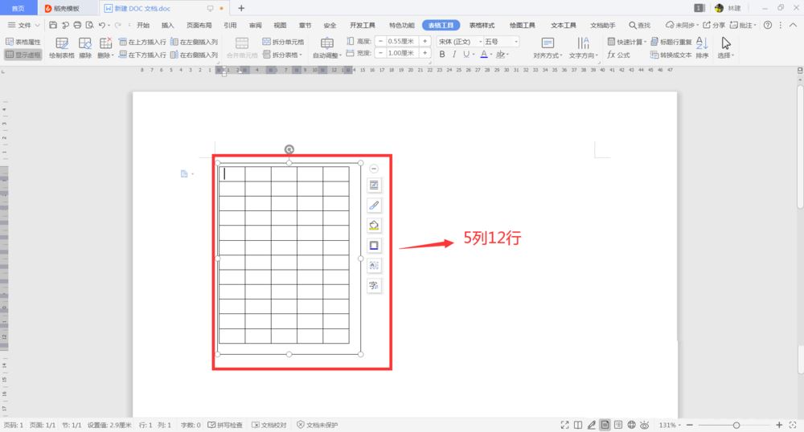Toggle 文档校对 document proofing in status bar

tap(269, 425)
